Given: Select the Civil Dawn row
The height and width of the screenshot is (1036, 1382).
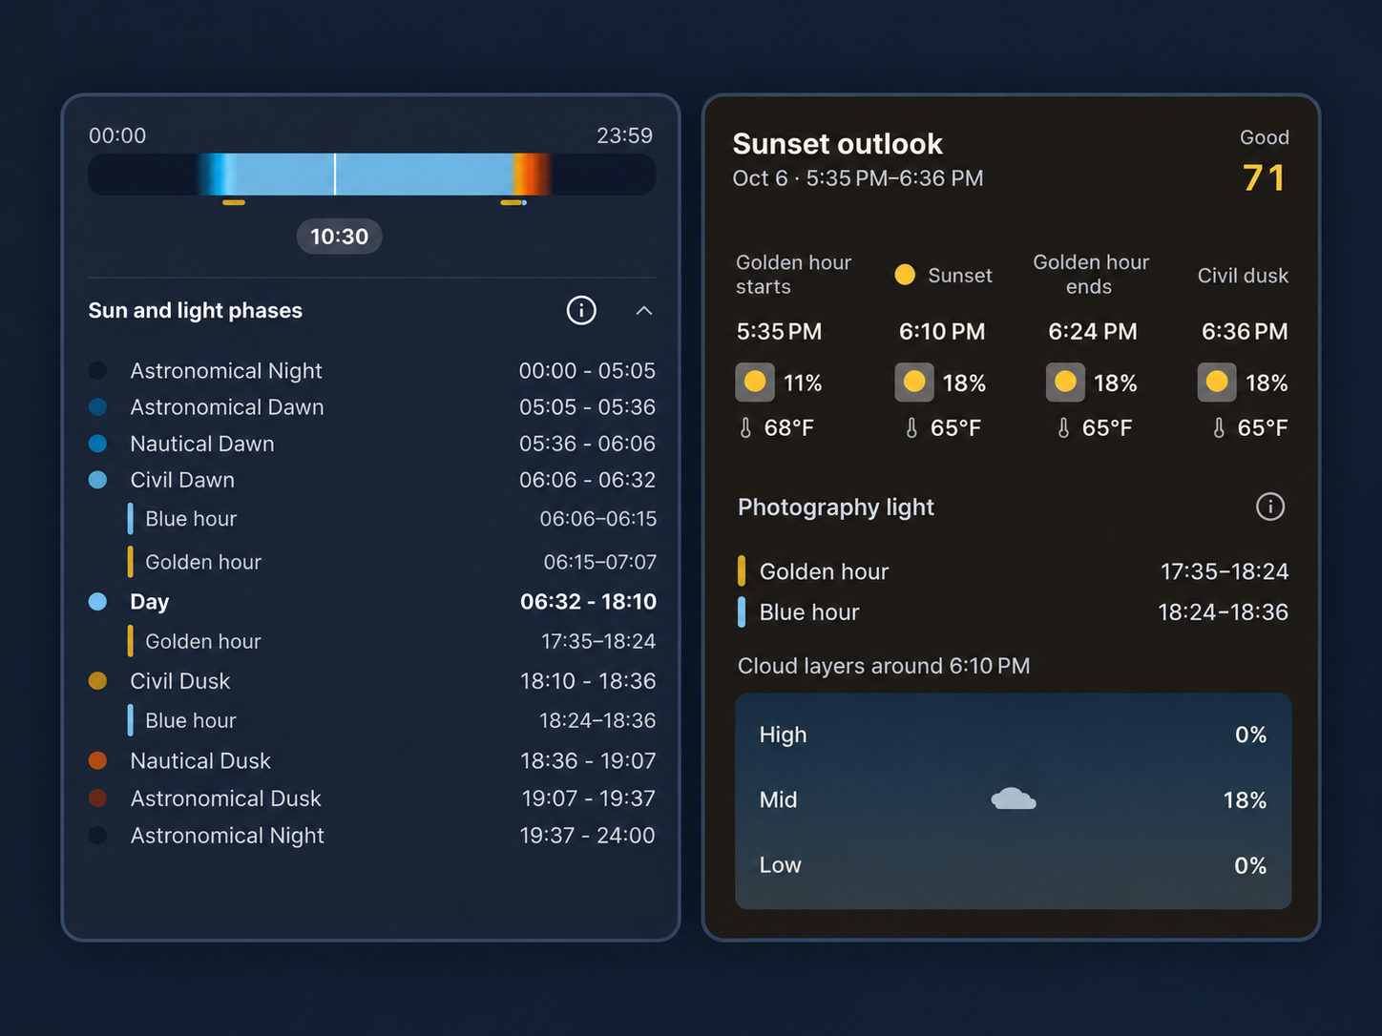Looking at the screenshot, I should coord(372,480).
